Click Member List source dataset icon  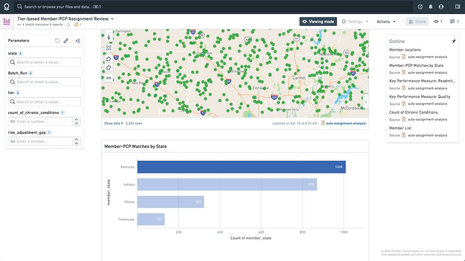pos(404,135)
